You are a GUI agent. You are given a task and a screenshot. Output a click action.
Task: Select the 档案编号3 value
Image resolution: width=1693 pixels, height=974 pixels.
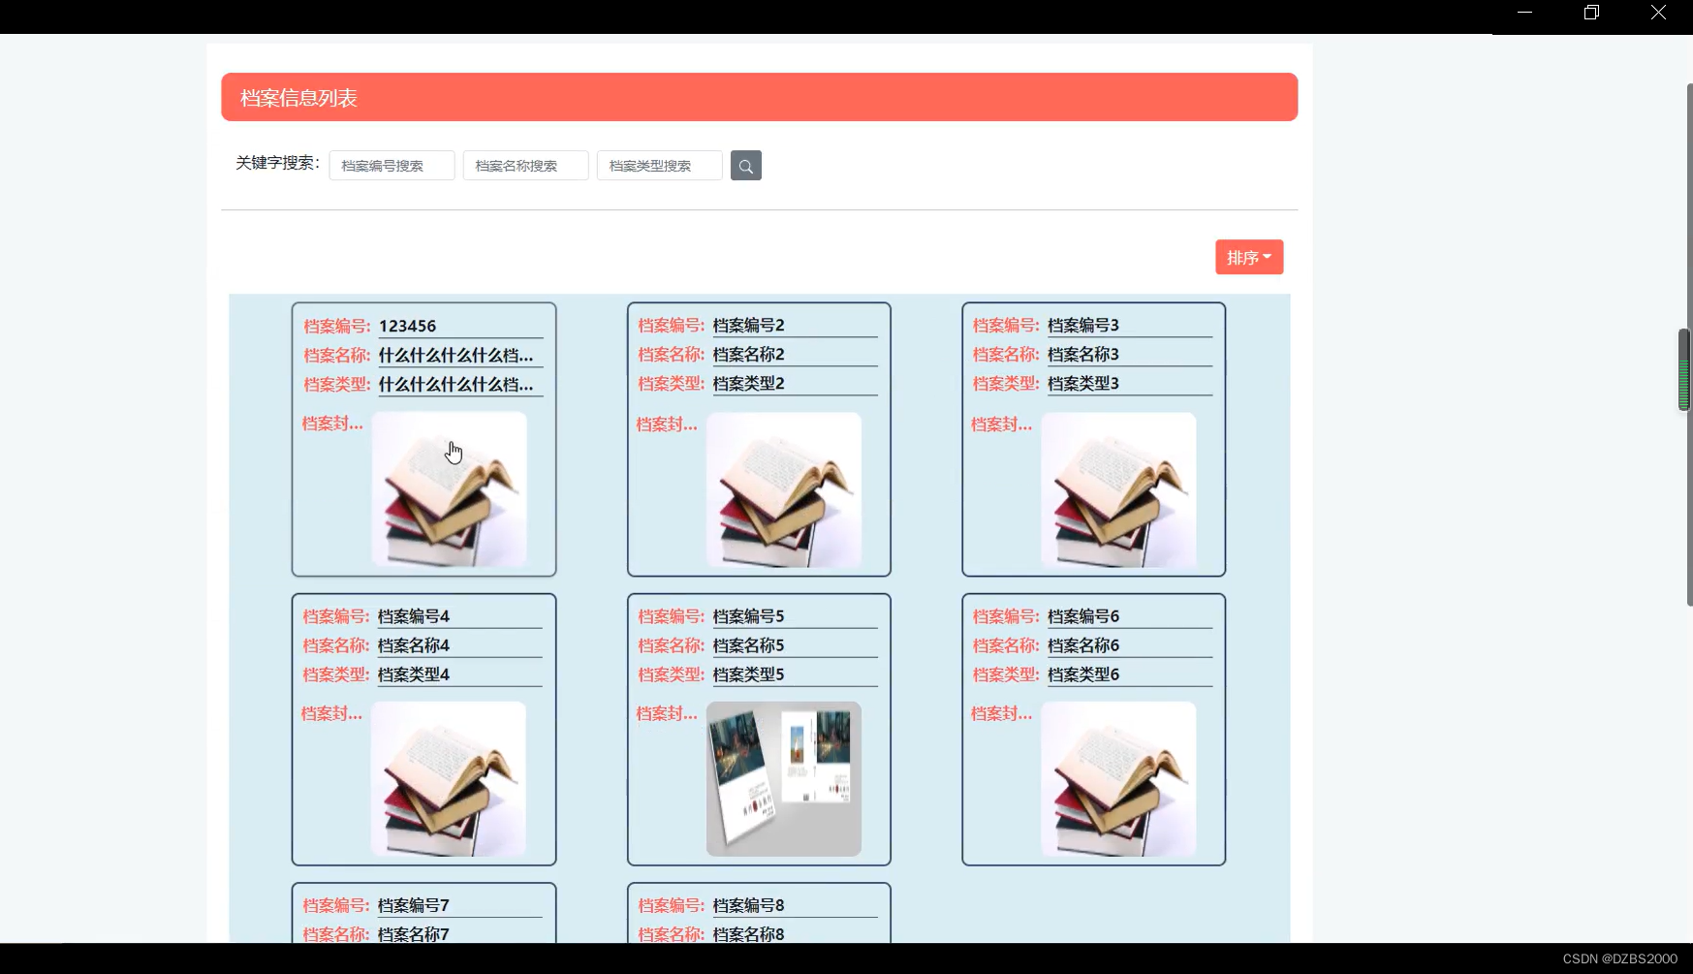pos(1083,325)
